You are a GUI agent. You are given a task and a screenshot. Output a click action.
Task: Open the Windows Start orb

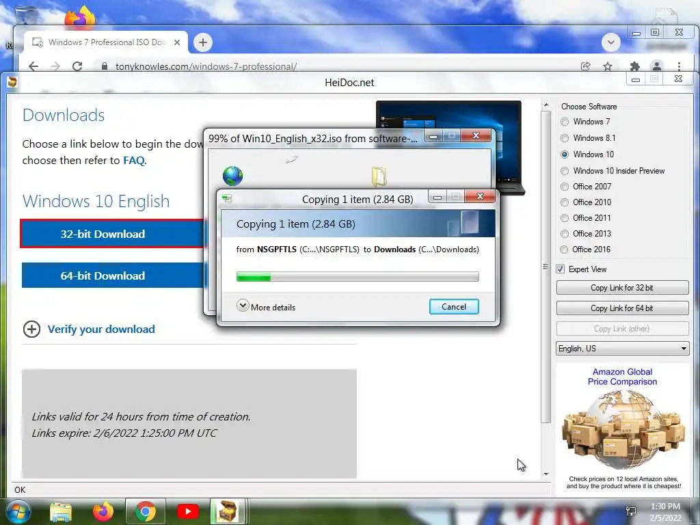[x=17, y=512]
